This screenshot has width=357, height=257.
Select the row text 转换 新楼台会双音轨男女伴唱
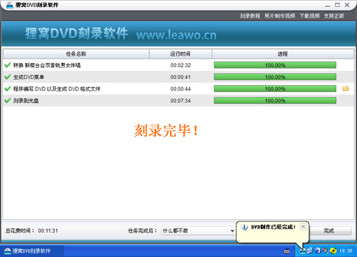[47, 65]
